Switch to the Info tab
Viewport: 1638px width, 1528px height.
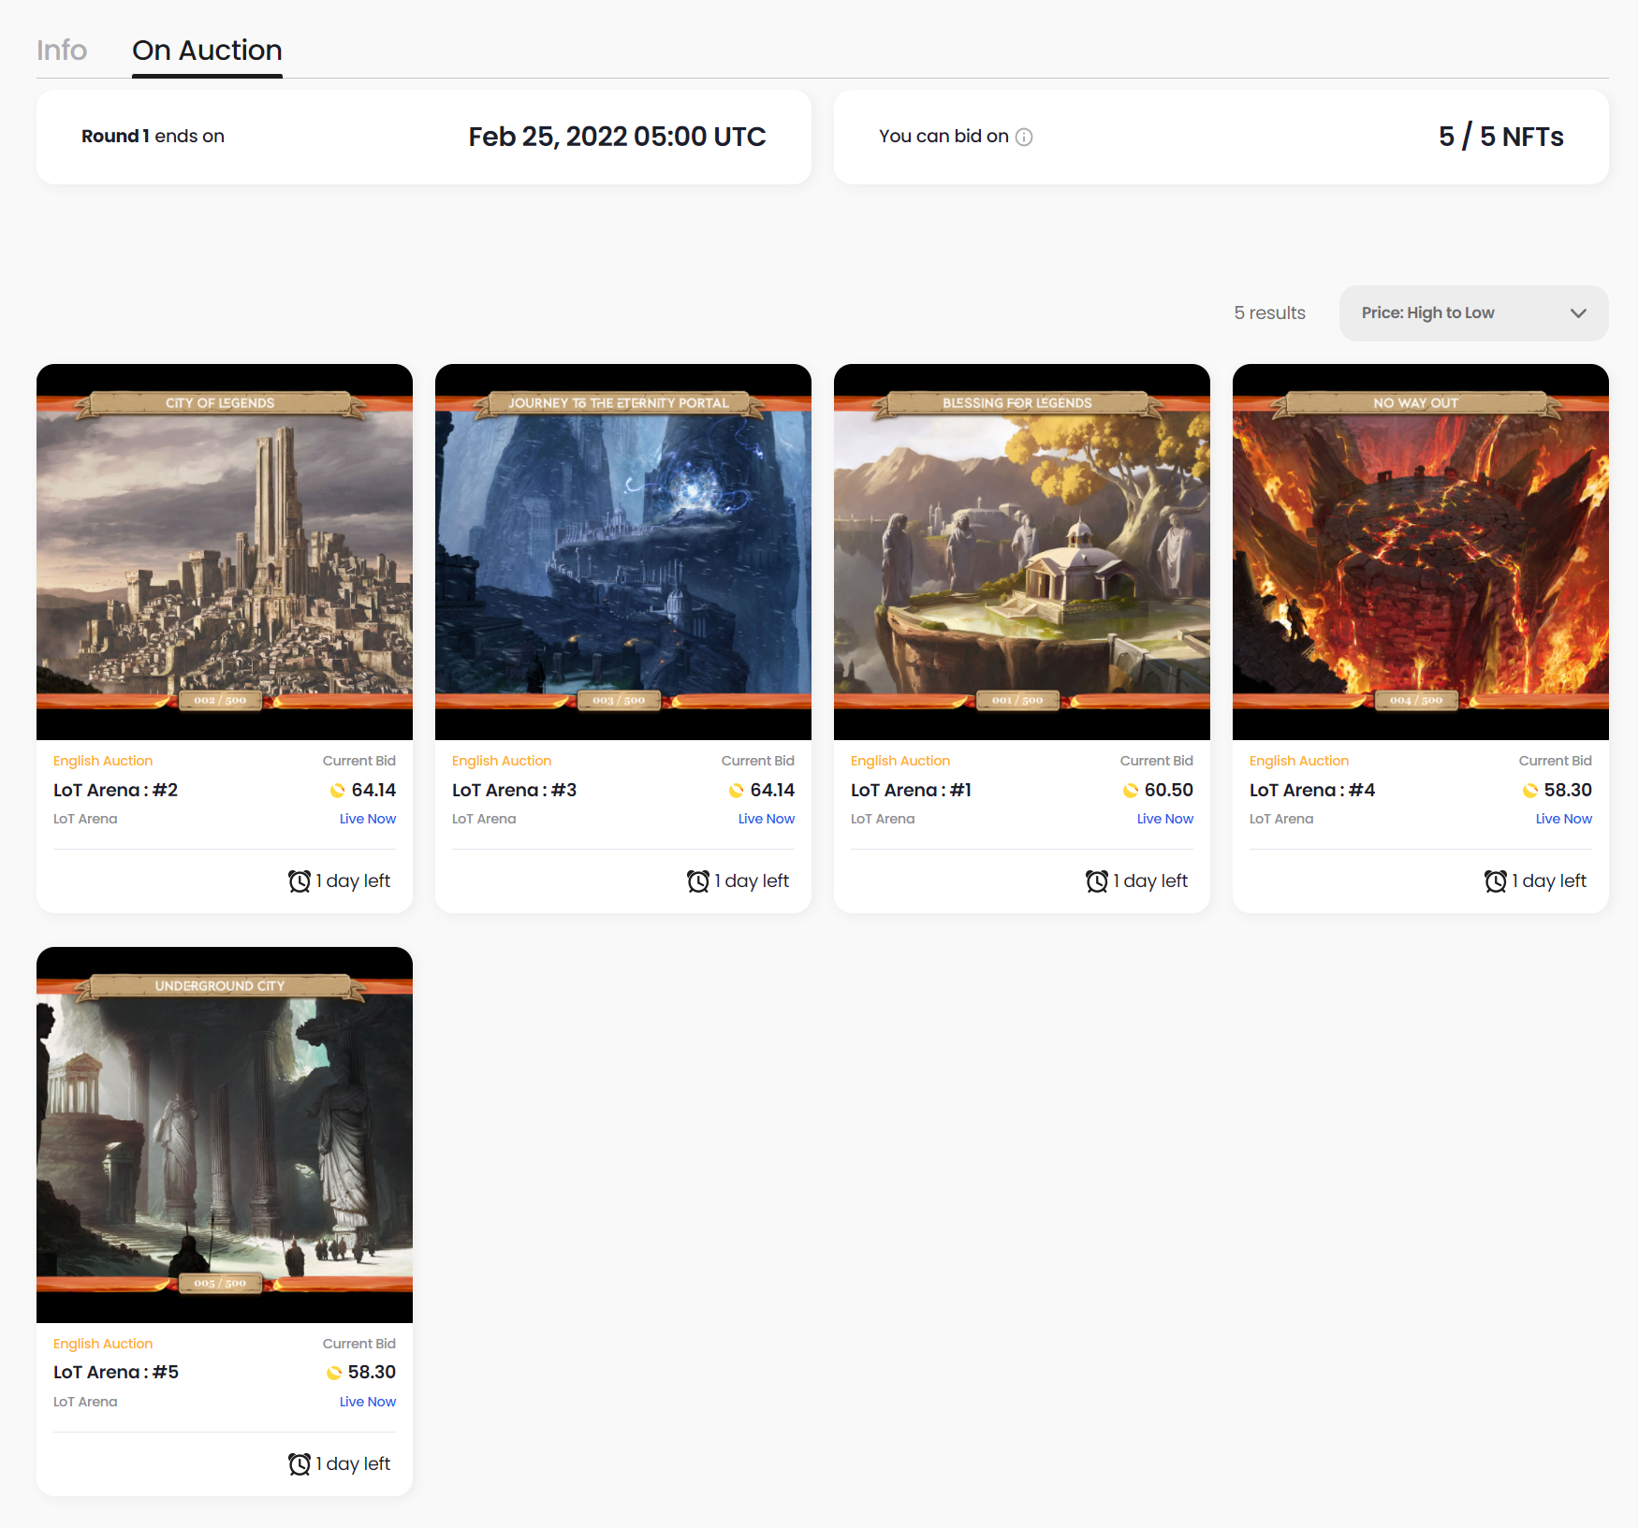pos(62,51)
